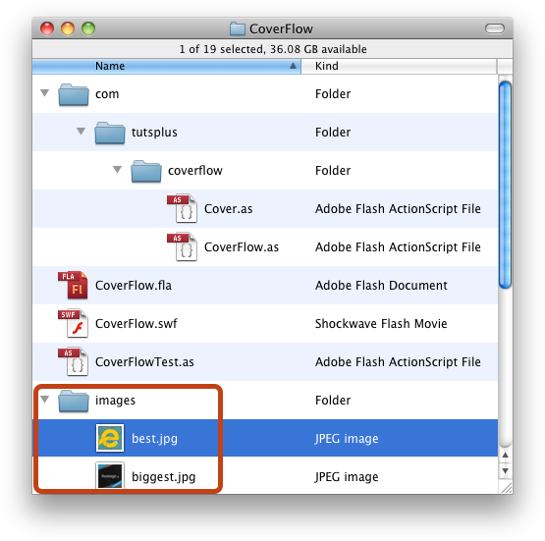Select the CoverFlow.swf file name

pos(136,323)
